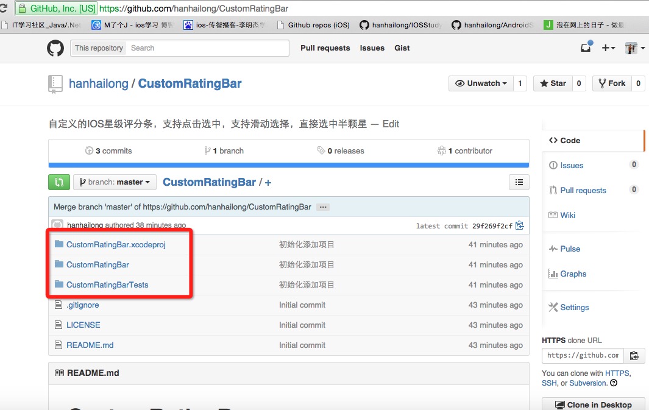
Task: Open the CustomRatingBarTests folder
Action: click(x=107, y=285)
